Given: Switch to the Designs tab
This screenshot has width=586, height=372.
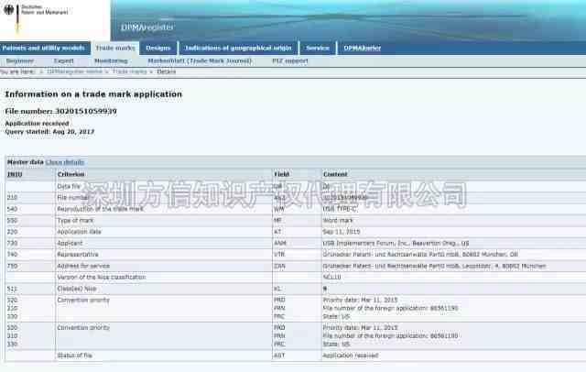Looking at the screenshot, I should [x=158, y=48].
